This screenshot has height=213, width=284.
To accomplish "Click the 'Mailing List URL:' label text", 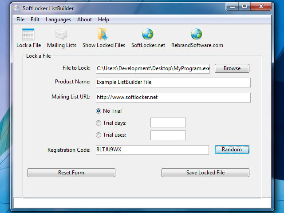I will (x=71, y=97).
